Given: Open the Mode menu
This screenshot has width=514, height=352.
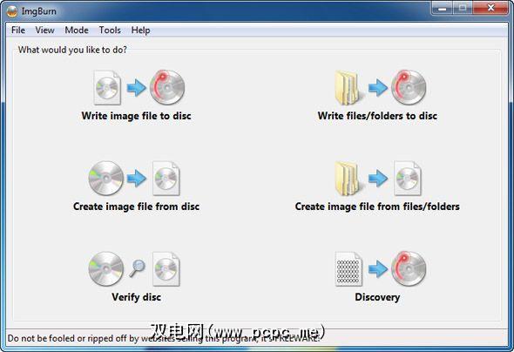Looking at the screenshot, I should point(77,30).
